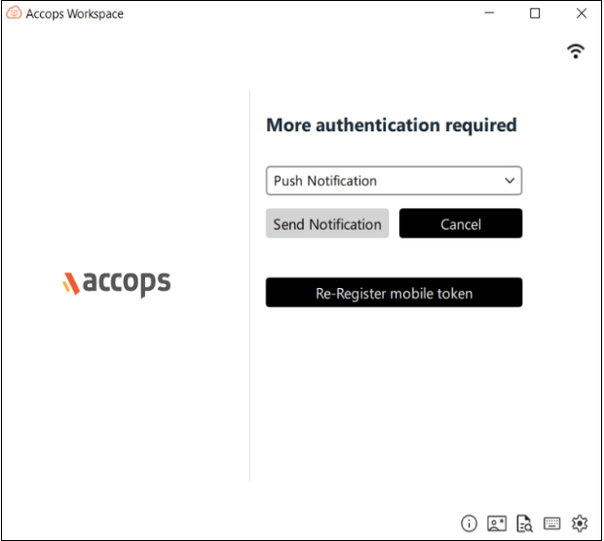Open the settings gear icon
604x541 pixels.
pyautogui.click(x=580, y=523)
